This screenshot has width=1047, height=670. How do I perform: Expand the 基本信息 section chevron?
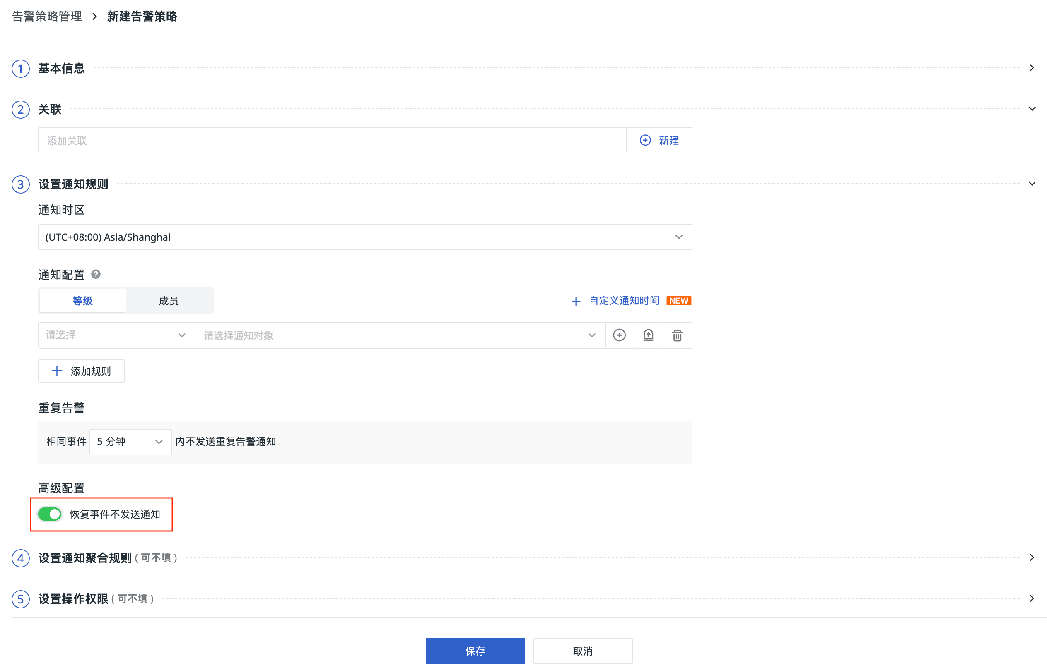pyautogui.click(x=1031, y=68)
